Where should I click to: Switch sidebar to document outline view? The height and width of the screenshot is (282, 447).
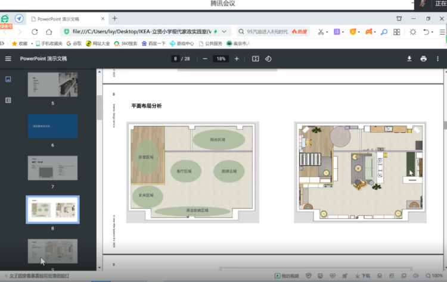click(8, 100)
